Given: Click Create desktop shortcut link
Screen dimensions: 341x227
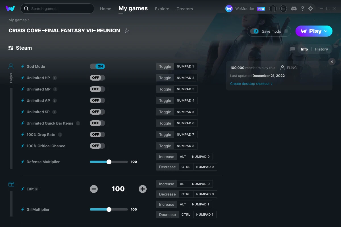Looking at the screenshot, I should pos(251,84).
